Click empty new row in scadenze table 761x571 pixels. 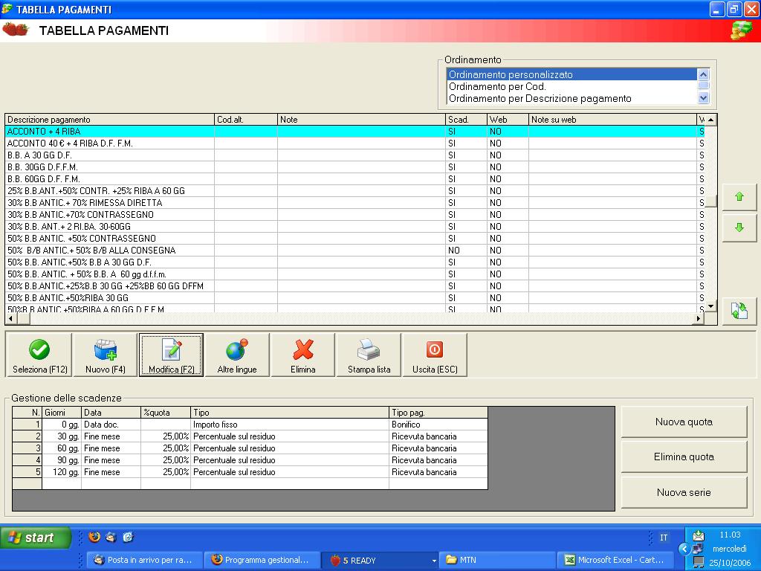(x=250, y=483)
